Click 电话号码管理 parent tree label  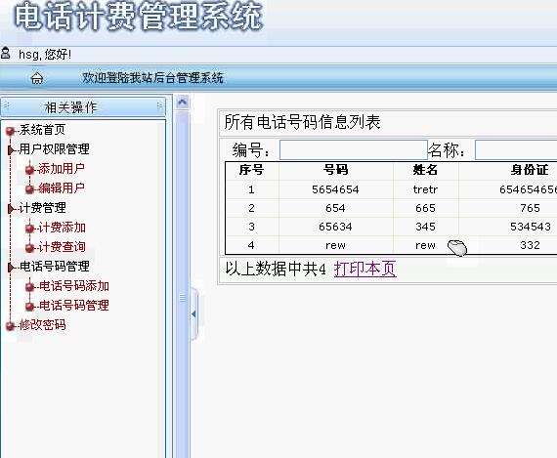pos(55,267)
